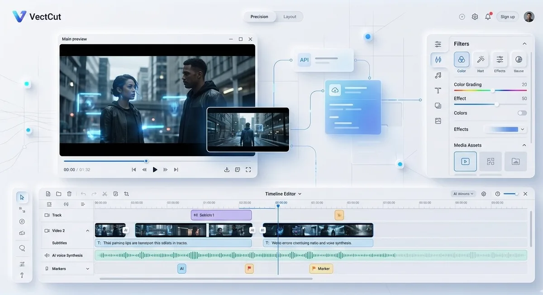
Task: Click the red flag marker on timeline
Action: pos(249,269)
